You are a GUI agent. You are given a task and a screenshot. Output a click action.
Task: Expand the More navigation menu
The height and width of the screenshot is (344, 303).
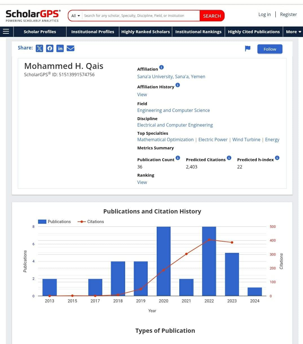pyautogui.click(x=293, y=32)
